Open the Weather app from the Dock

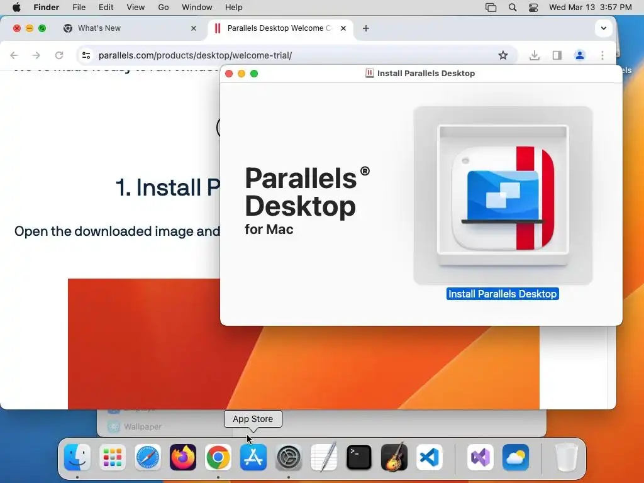pyautogui.click(x=516, y=457)
